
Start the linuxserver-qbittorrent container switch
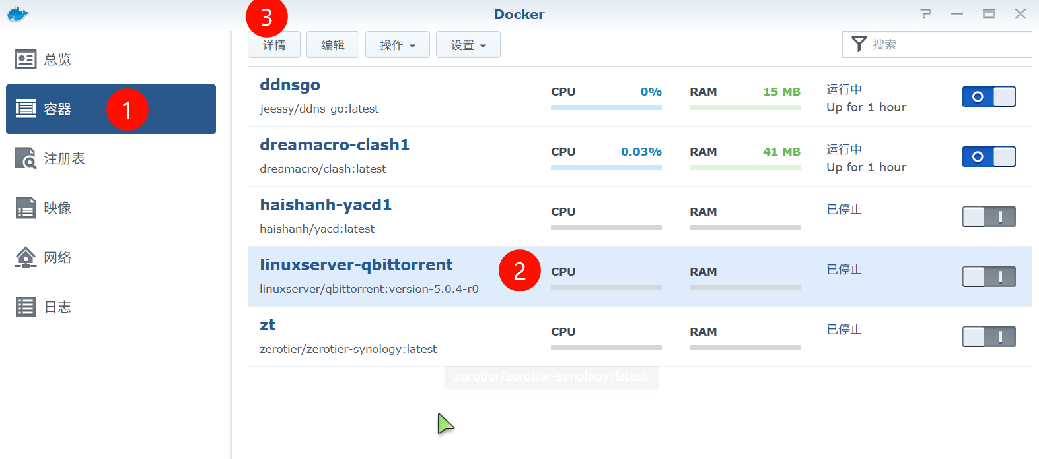(989, 277)
